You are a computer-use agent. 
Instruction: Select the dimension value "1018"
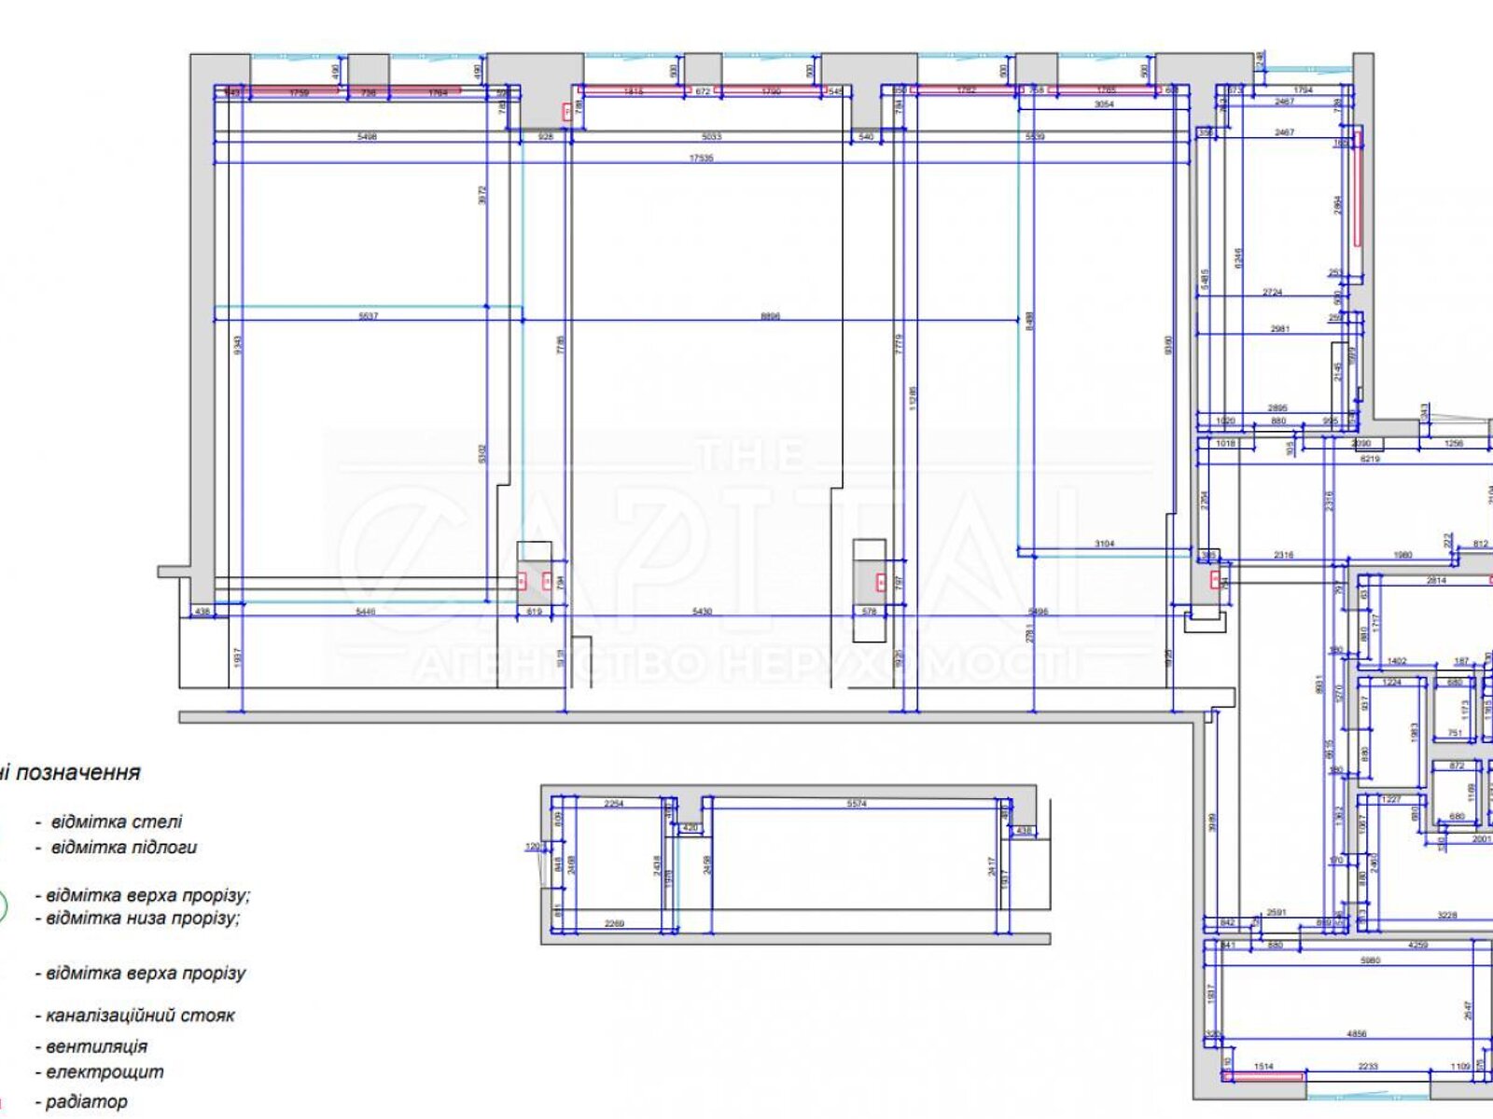click(1225, 444)
